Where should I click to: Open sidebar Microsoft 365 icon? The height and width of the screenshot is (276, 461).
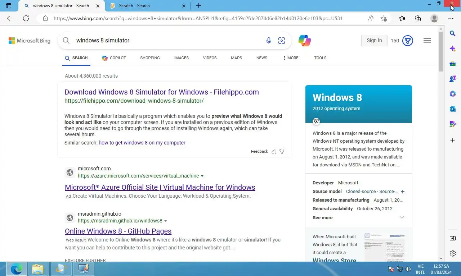pos(453,94)
